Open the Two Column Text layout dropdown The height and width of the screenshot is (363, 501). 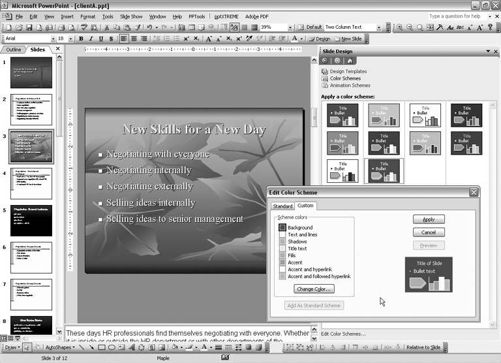(x=378, y=27)
